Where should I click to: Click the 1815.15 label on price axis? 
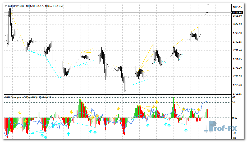(x=237, y=7)
